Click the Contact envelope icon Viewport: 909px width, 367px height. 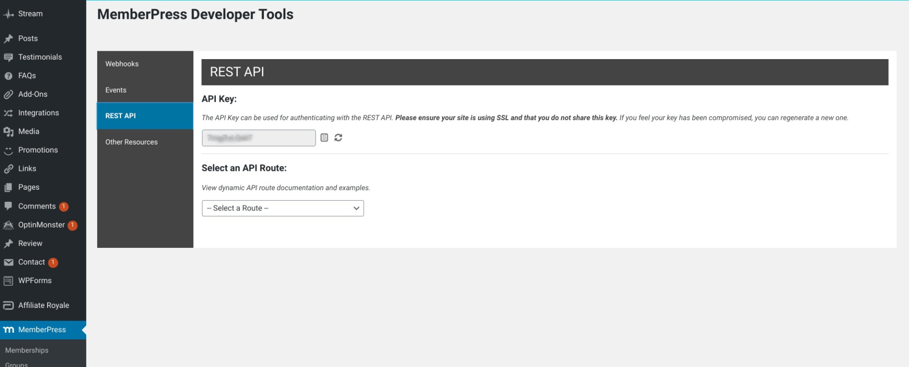[x=8, y=262]
